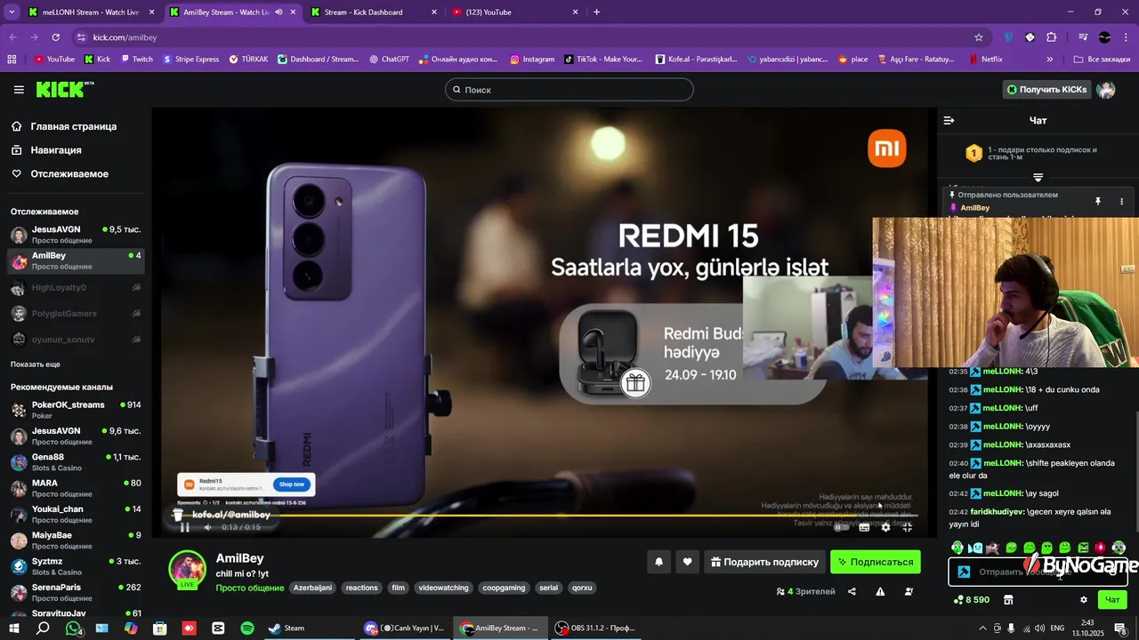This screenshot has width=1139, height=640.
Task: Open Gena88 recommended channel
Action: 76,462
